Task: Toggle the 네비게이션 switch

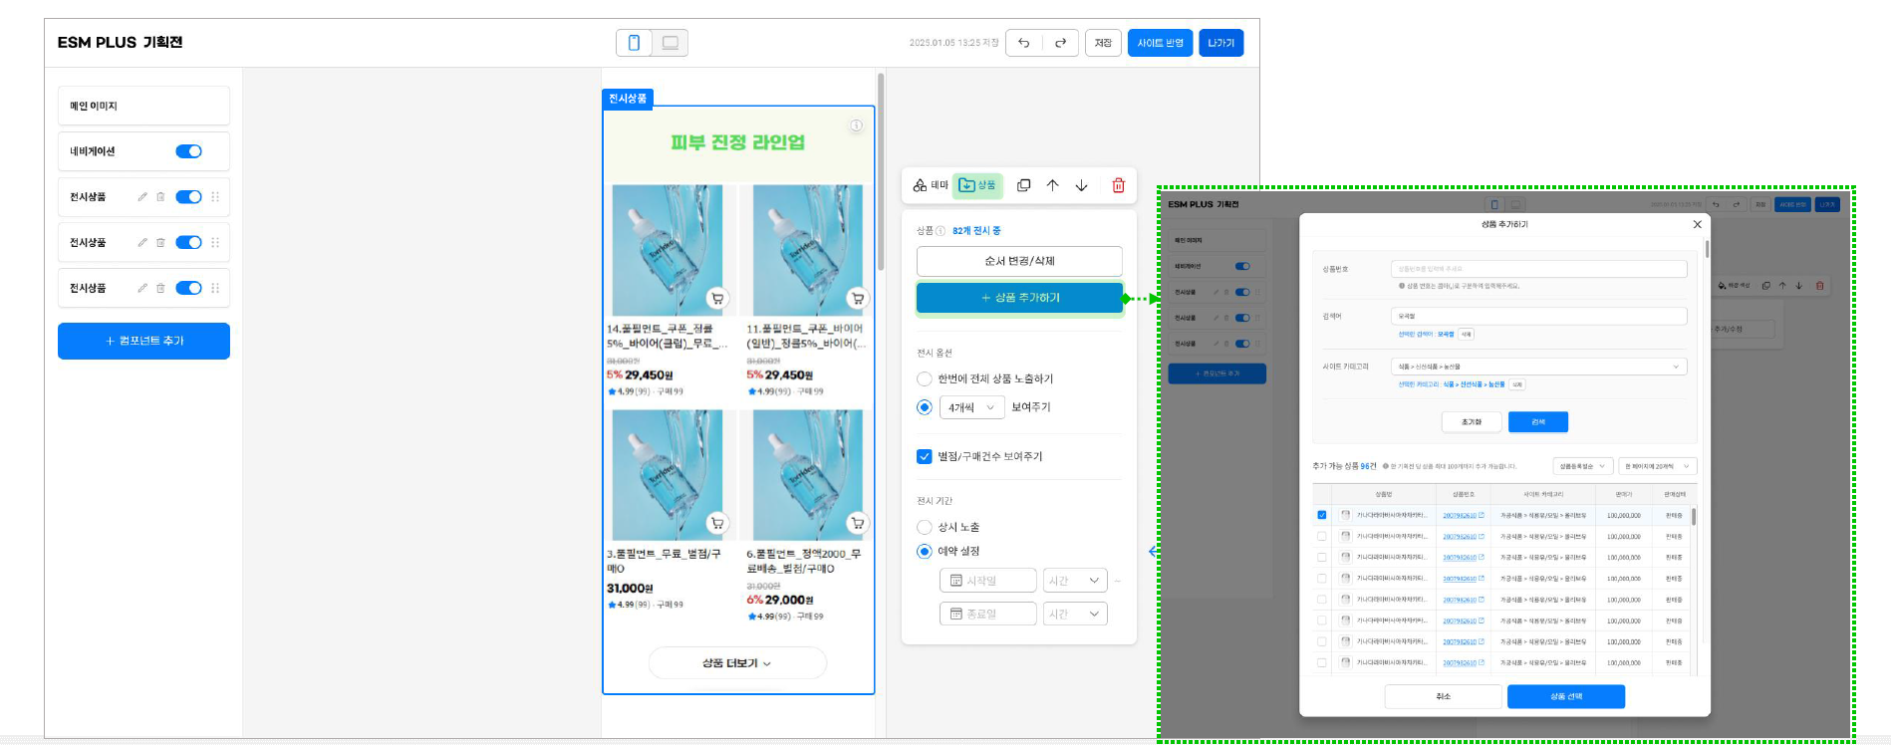Action: pos(188,151)
